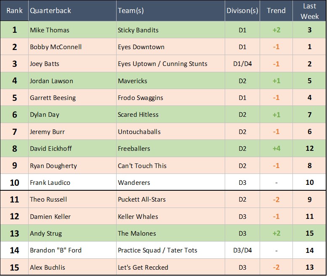Click the D3/D4 division cell for Brandon Ford
The height and width of the screenshot is (276, 327).
pyautogui.click(x=242, y=250)
